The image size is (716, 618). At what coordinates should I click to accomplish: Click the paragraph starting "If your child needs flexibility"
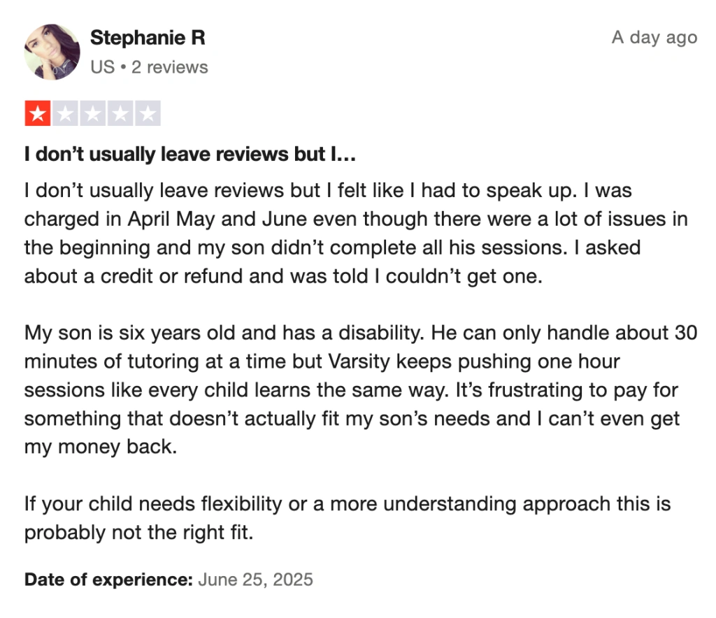point(348,518)
